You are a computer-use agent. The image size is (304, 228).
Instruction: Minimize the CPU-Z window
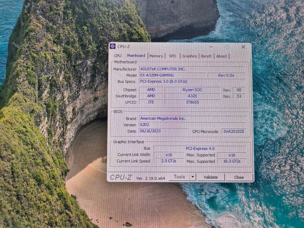[211, 47]
